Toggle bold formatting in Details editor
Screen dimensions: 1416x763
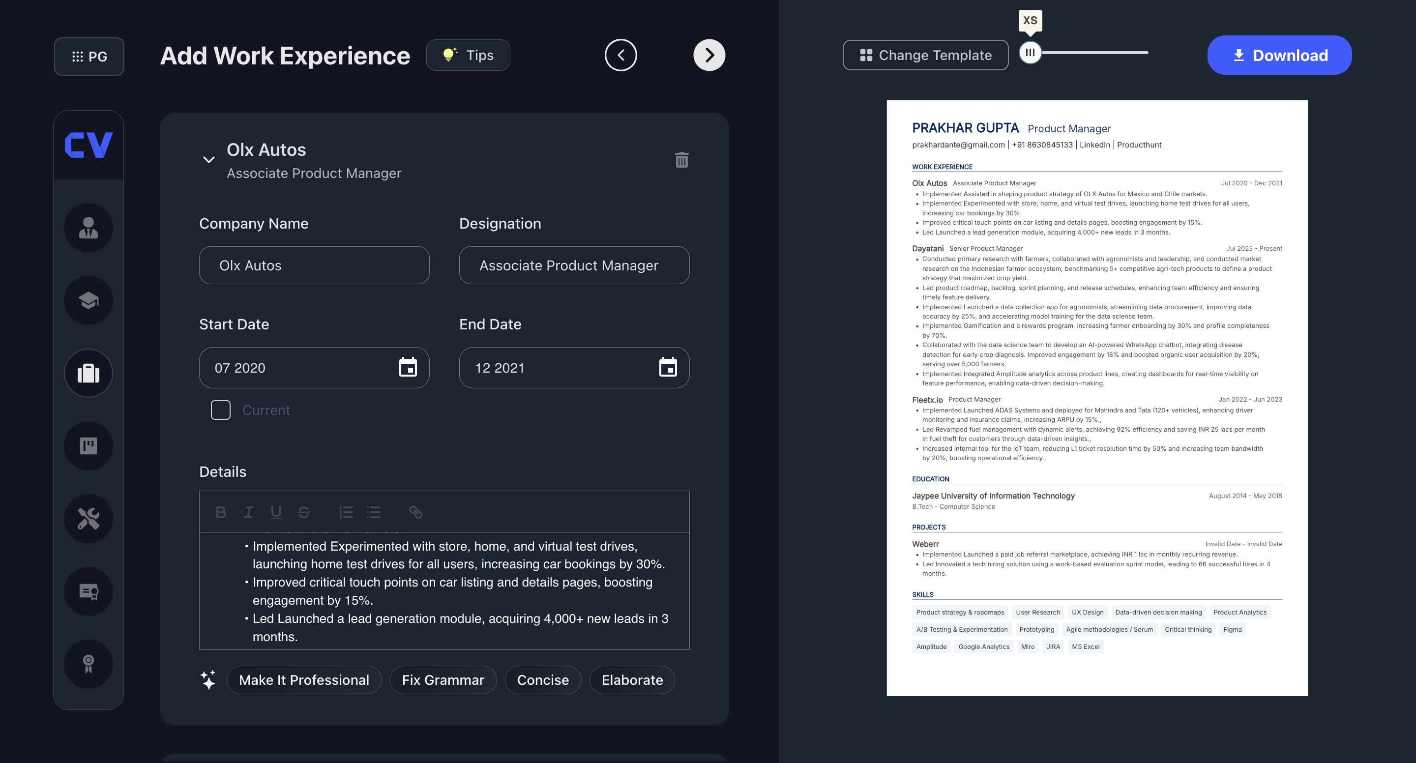click(x=220, y=512)
